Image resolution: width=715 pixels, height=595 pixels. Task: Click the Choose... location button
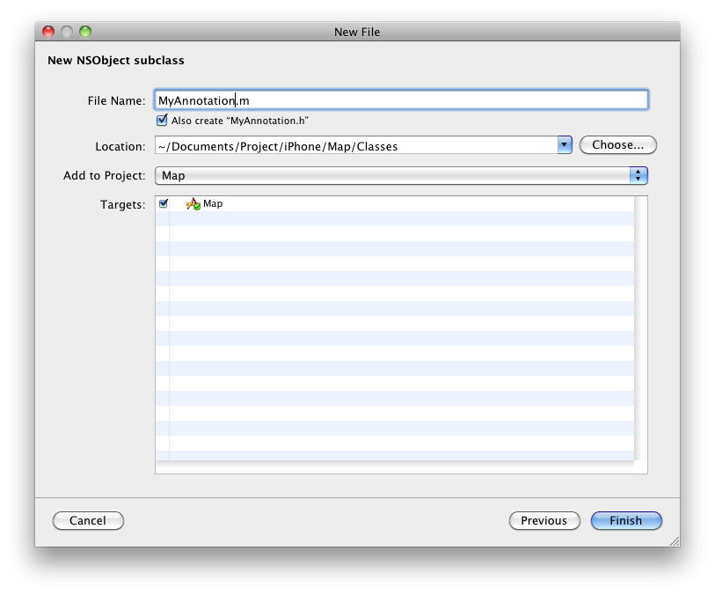tap(618, 145)
